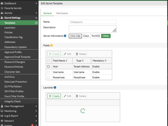Image resolution: width=168 pixels, height=126 pixels.
Task: Click Create button in Fields table
Action: click(x=54, y=54)
